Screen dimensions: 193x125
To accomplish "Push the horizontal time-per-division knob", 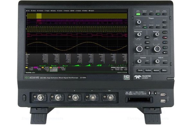I will coord(139,49).
